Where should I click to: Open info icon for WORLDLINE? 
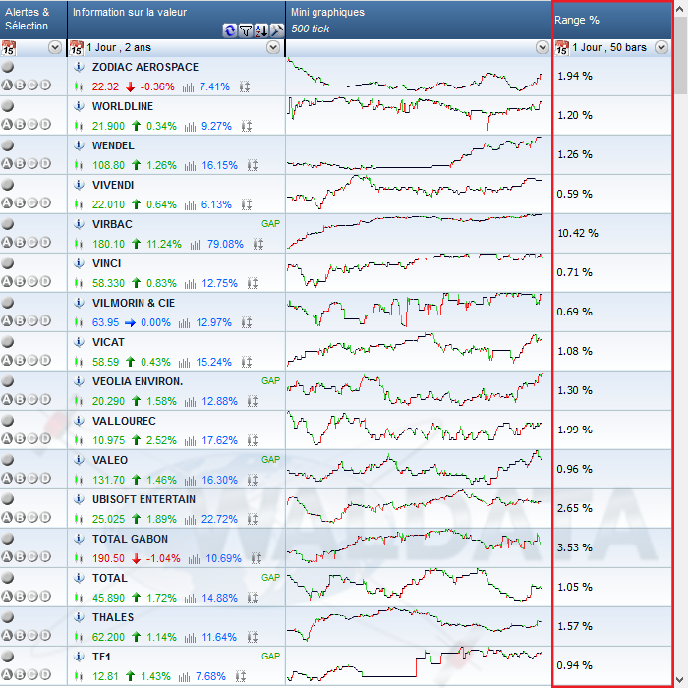click(79, 106)
